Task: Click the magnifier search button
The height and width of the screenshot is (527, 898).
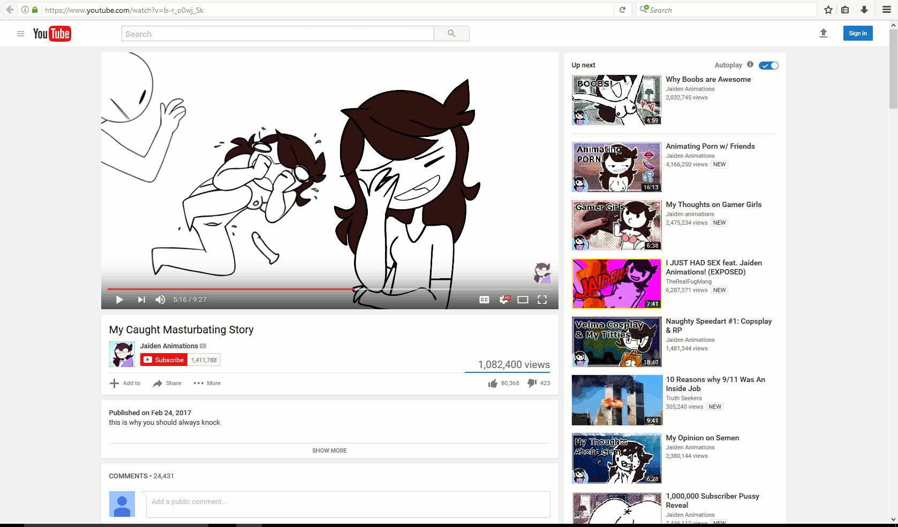Action: click(451, 34)
